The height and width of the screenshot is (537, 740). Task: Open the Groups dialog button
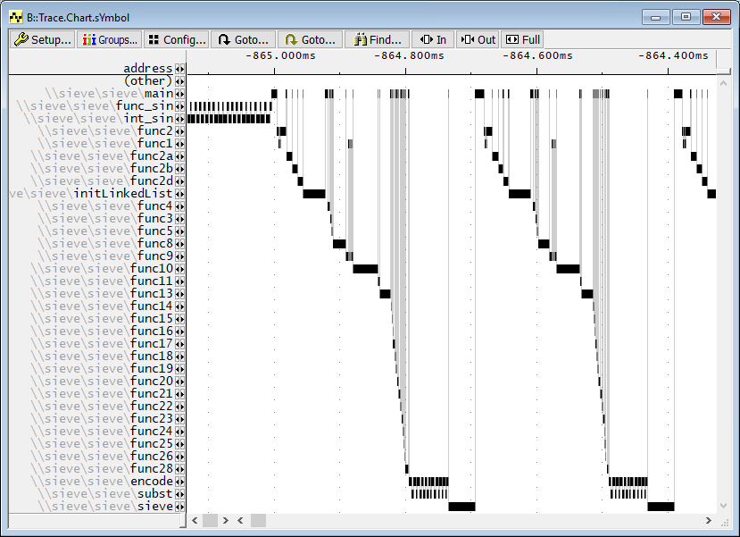[x=109, y=39]
